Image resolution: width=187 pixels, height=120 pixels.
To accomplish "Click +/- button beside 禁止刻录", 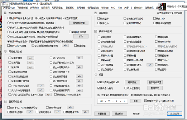I will [x=65, y=46].
